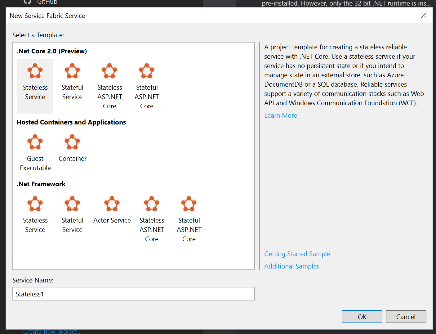Image resolution: width=436 pixels, height=334 pixels.
Task: Click the Create new project link
Action: 52,331
